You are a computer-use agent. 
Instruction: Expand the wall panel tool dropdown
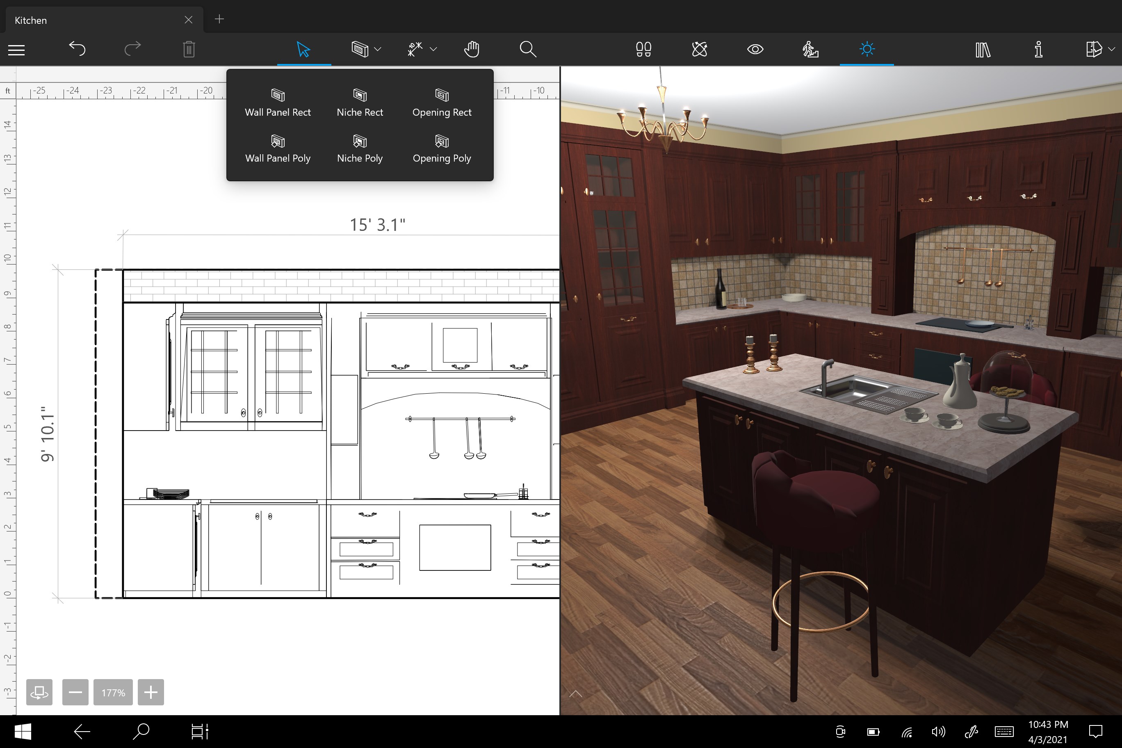pyautogui.click(x=378, y=49)
